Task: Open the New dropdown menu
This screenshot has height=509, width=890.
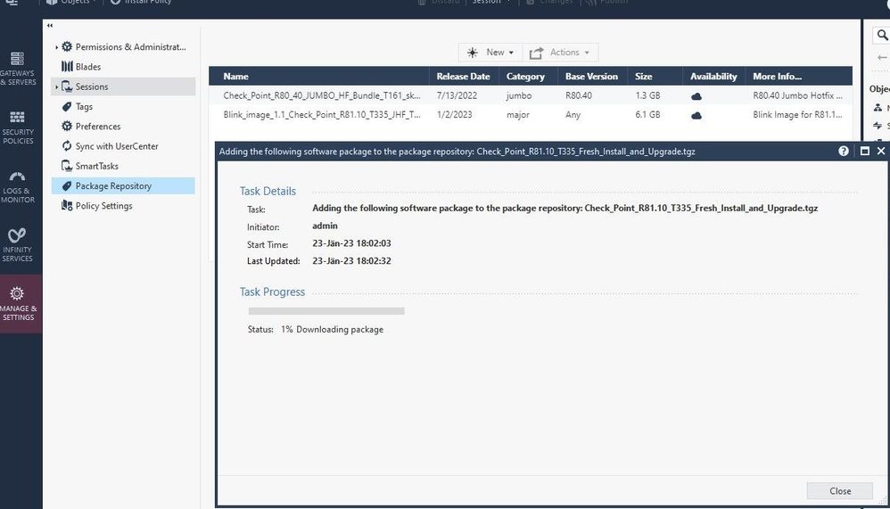Action: click(490, 53)
